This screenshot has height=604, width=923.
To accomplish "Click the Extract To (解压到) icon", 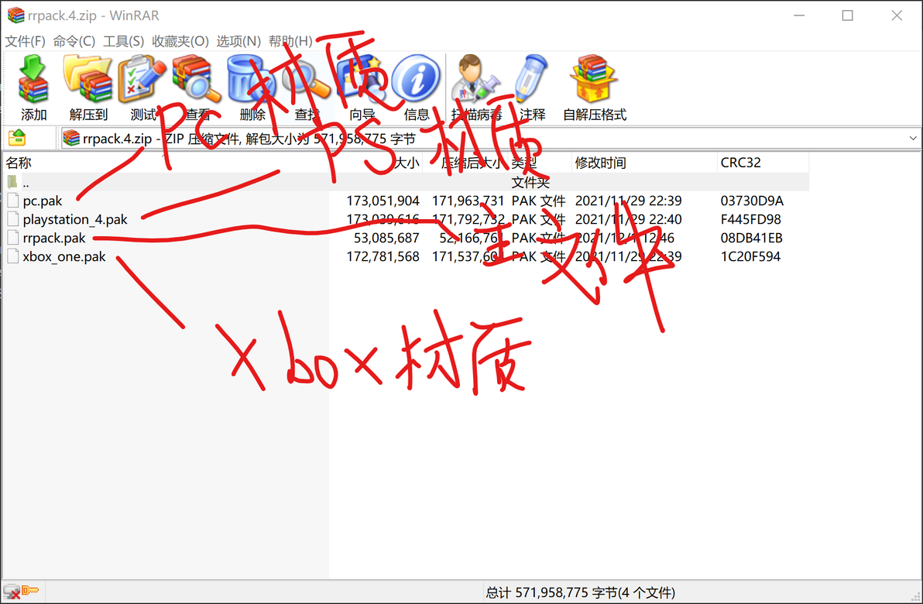I will pyautogui.click(x=87, y=80).
